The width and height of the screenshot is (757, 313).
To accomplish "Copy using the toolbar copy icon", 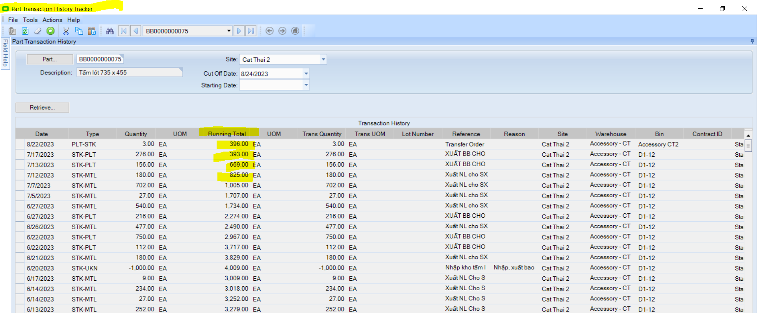I will [79, 31].
